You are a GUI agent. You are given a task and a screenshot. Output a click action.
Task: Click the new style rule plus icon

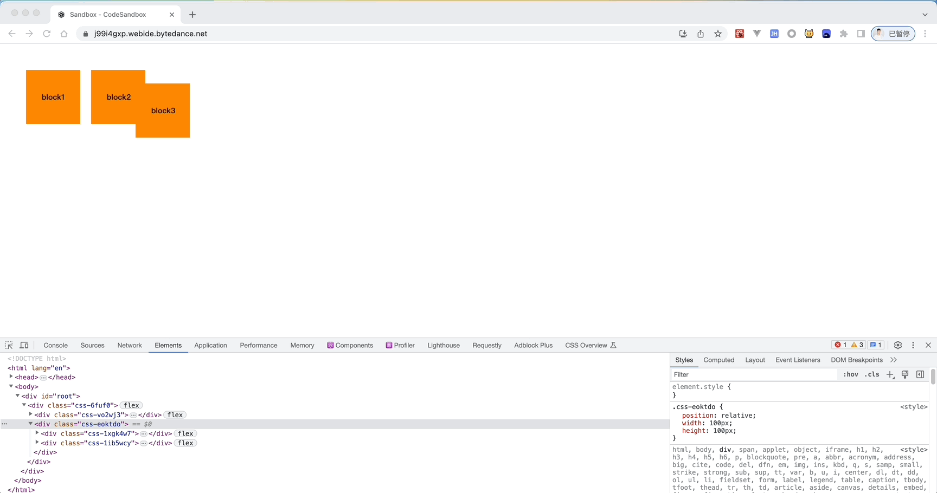click(x=890, y=374)
